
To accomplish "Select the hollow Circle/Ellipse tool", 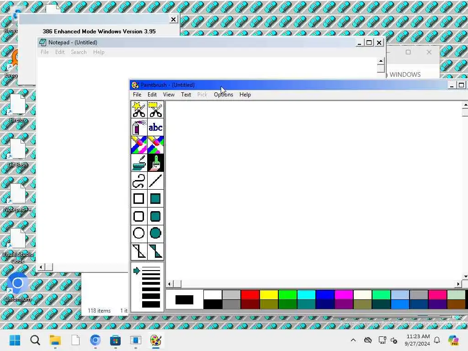I will pos(139,234).
